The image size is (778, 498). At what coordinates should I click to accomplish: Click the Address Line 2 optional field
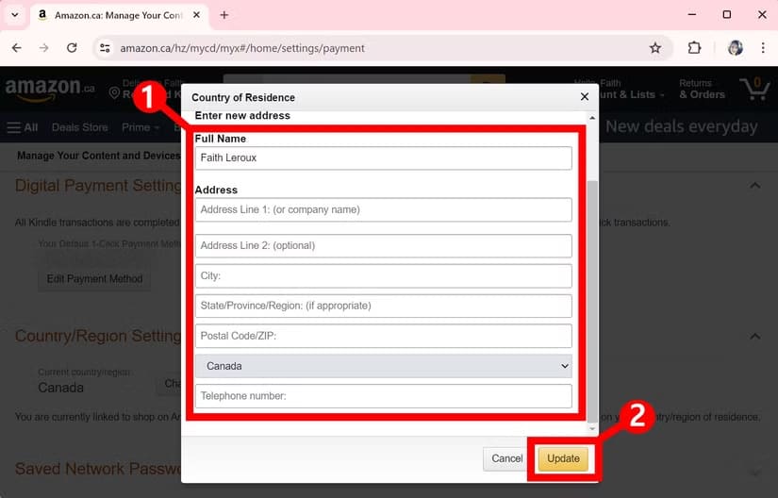pyautogui.click(x=384, y=245)
